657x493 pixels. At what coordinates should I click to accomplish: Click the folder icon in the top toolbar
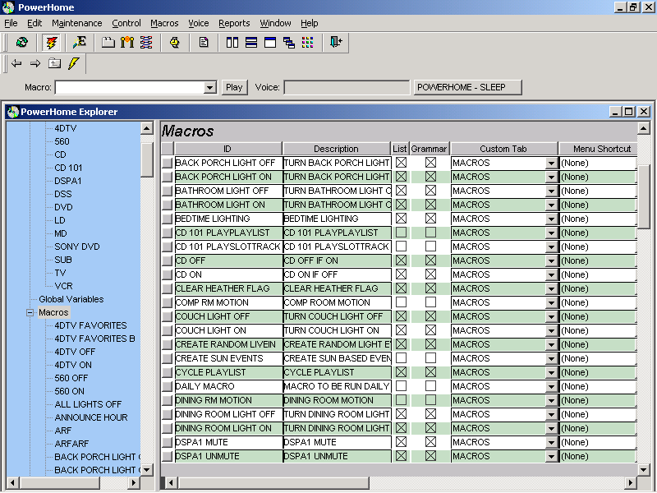[108, 43]
